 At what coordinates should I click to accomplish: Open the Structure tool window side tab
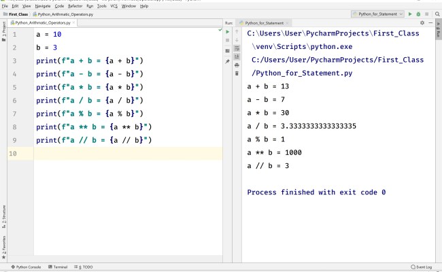(3, 216)
